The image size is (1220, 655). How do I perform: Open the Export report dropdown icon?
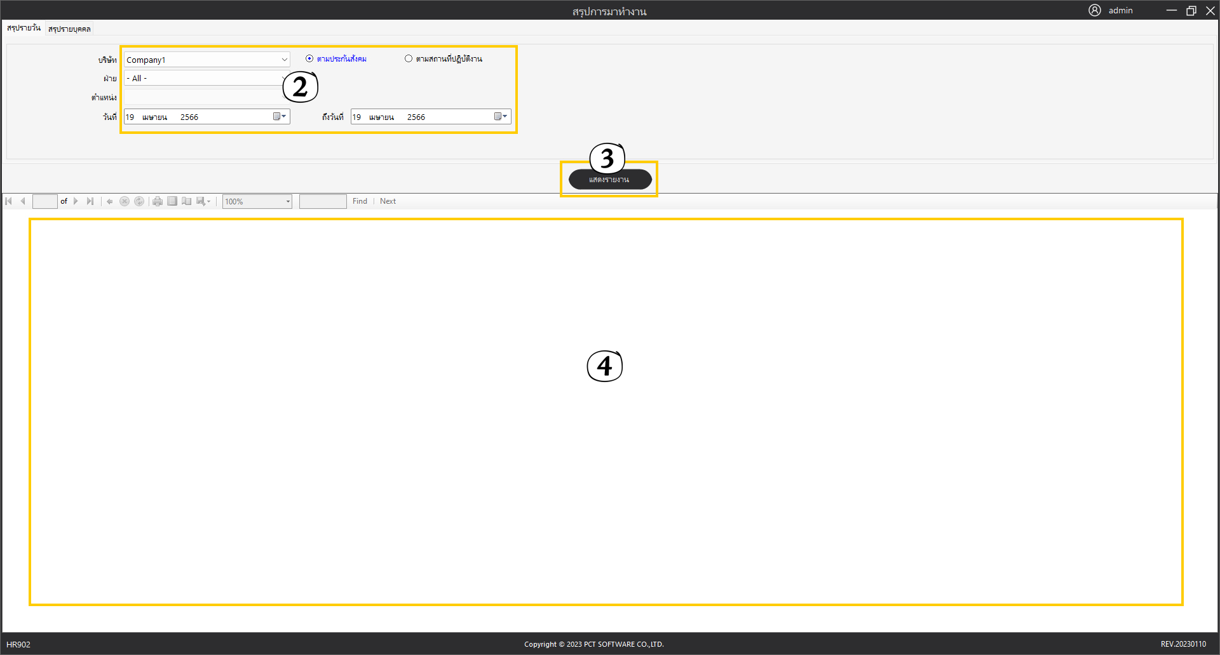tap(203, 201)
